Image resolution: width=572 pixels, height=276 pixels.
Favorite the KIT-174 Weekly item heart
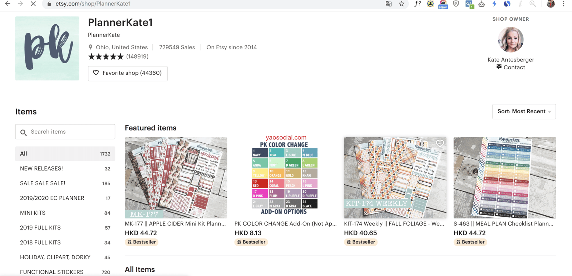click(440, 144)
